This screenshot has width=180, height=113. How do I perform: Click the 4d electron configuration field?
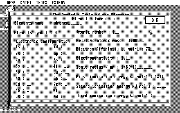point(66,47)
